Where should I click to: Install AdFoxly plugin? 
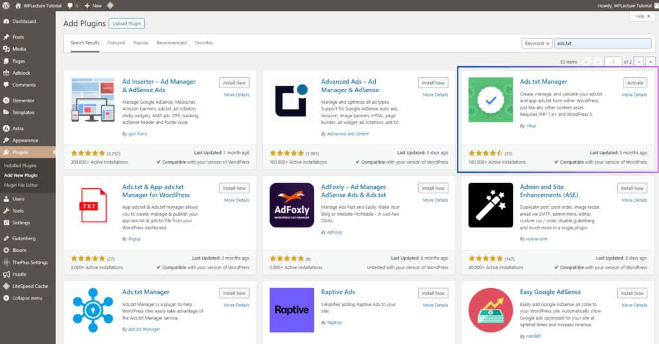click(433, 188)
